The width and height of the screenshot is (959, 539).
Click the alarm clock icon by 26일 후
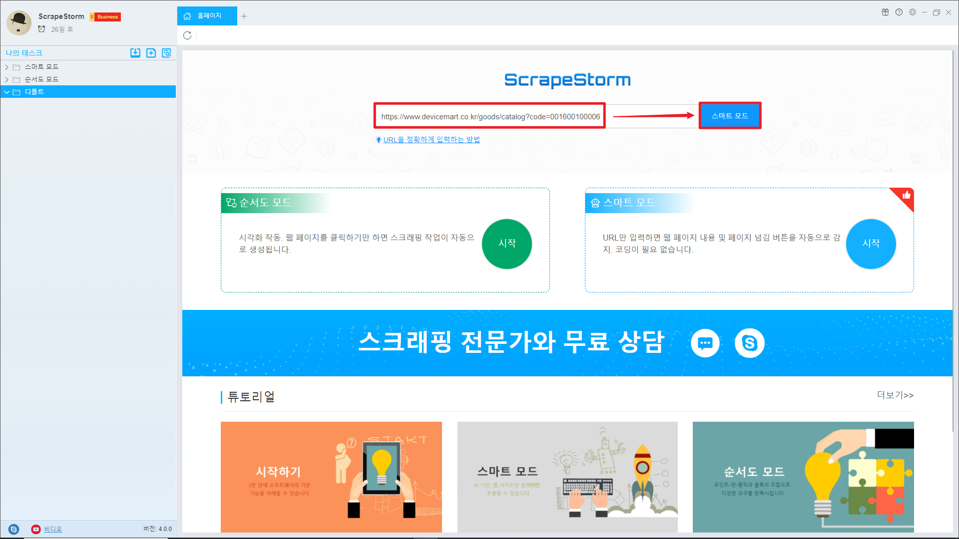[x=41, y=29]
